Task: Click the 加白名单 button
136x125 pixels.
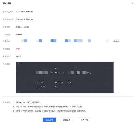Action: pos(67,120)
